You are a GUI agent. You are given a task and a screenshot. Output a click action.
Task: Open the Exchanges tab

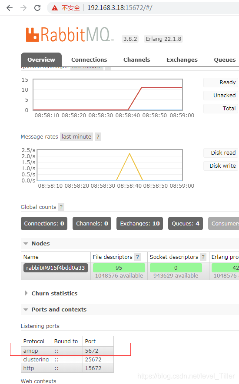(182, 60)
